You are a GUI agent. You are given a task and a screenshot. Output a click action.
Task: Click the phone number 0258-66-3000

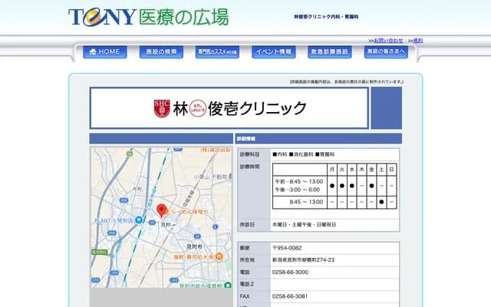(x=290, y=272)
